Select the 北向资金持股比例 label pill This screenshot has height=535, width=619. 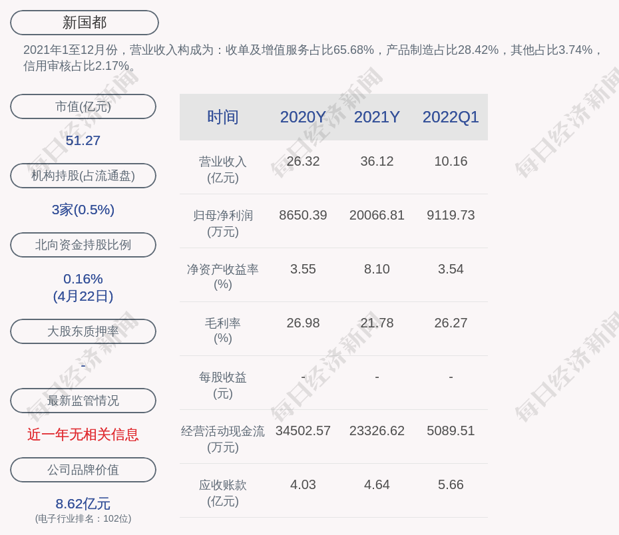click(83, 245)
